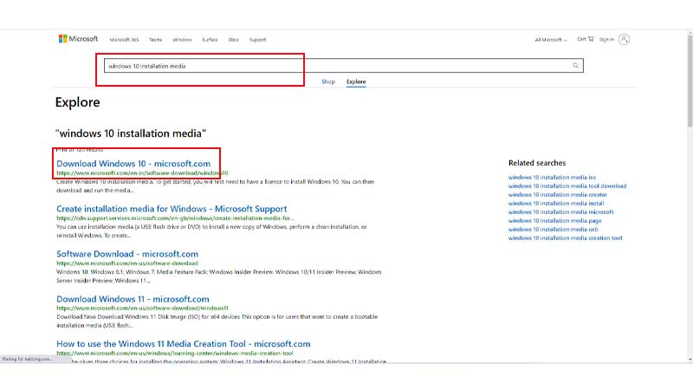This screenshot has height=390, width=693.
Task: Click the windows-media-creation-tool URL
Action: [x=175, y=354]
